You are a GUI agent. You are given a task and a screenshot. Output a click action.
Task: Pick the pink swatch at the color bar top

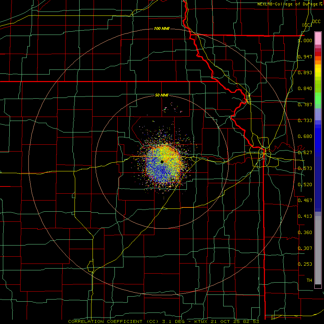tap(318, 38)
